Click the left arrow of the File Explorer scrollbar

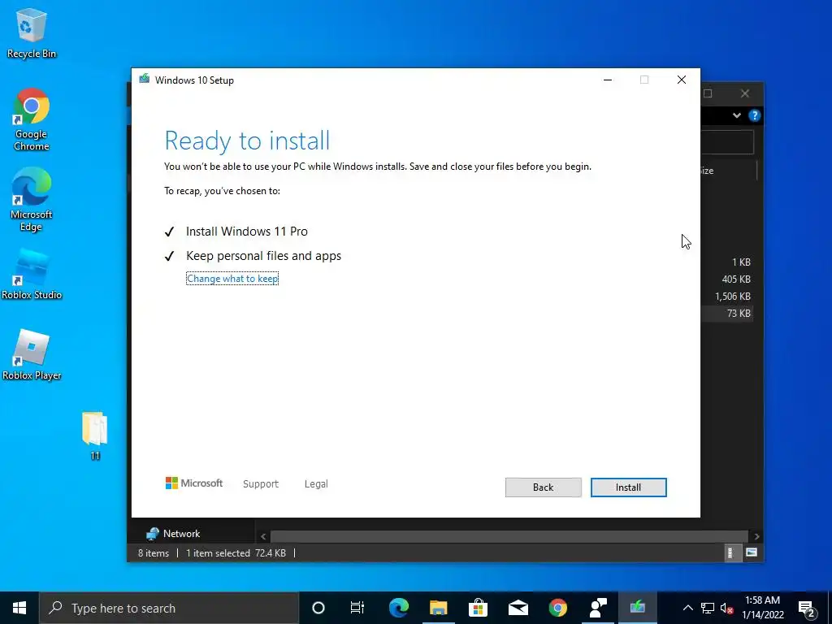[x=263, y=536]
